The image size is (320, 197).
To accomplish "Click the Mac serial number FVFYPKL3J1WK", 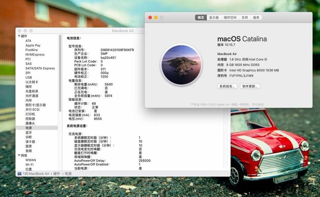I will [x=241, y=76].
